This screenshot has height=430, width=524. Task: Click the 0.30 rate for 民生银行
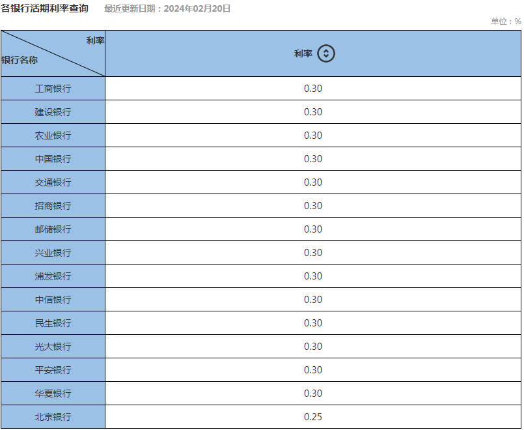click(x=313, y=323)
